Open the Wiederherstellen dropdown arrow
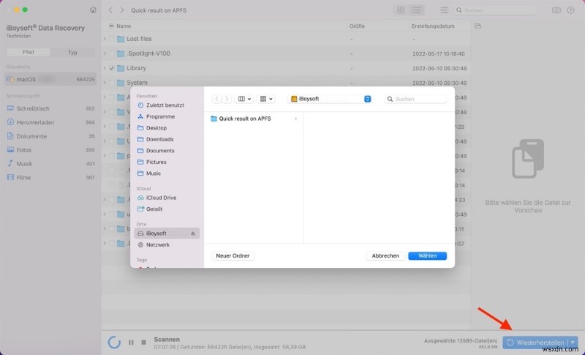This screenshot has height=355, width=585. (573, 343)
